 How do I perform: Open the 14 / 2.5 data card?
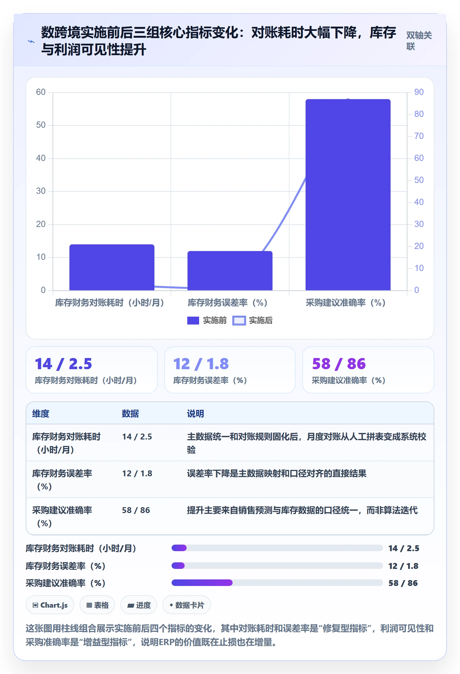pos(92,370)
